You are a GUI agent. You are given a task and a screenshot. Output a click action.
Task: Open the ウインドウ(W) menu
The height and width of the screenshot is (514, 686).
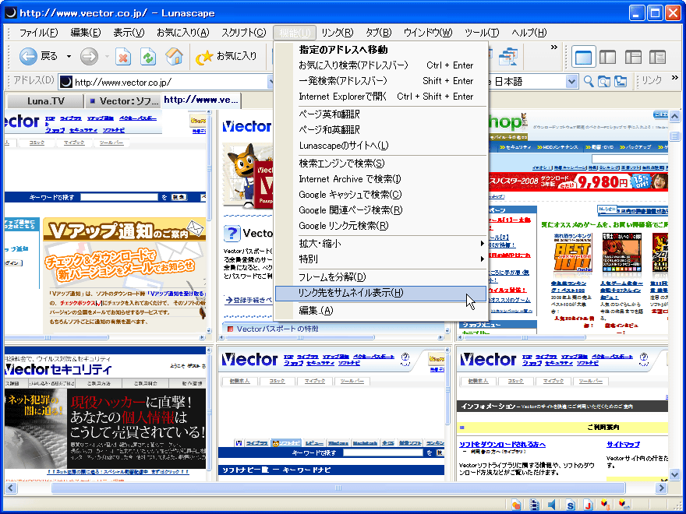coord(428,33)
